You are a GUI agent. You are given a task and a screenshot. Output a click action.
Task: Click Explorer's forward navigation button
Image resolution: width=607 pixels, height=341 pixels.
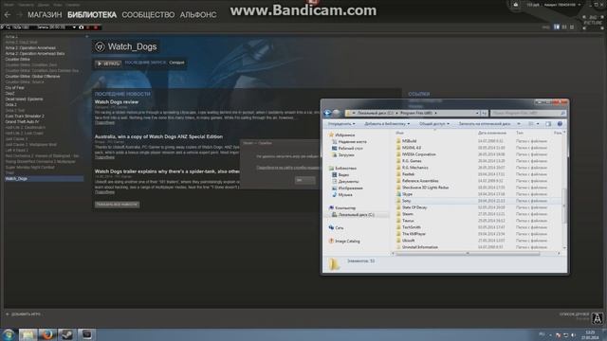point(337,114)
